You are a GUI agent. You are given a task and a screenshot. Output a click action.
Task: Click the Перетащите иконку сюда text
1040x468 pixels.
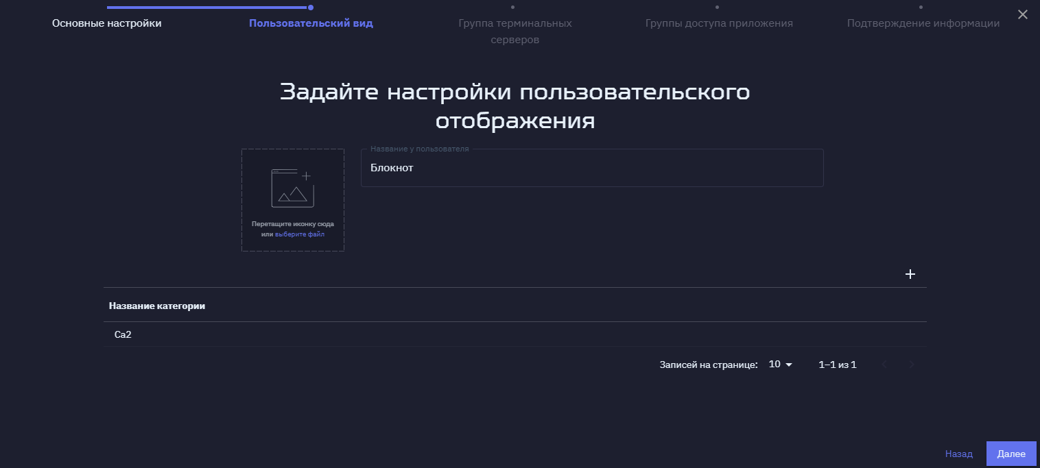pyautogui.click(x=293, y=224)
